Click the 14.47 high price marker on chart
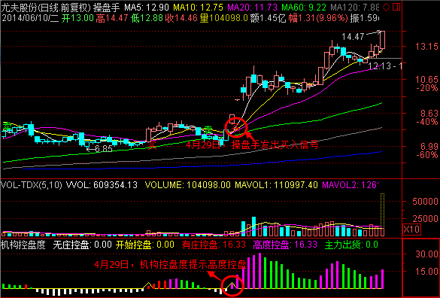 point(353,37)
